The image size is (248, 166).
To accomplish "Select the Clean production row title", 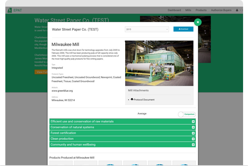I will coord(62,139).
